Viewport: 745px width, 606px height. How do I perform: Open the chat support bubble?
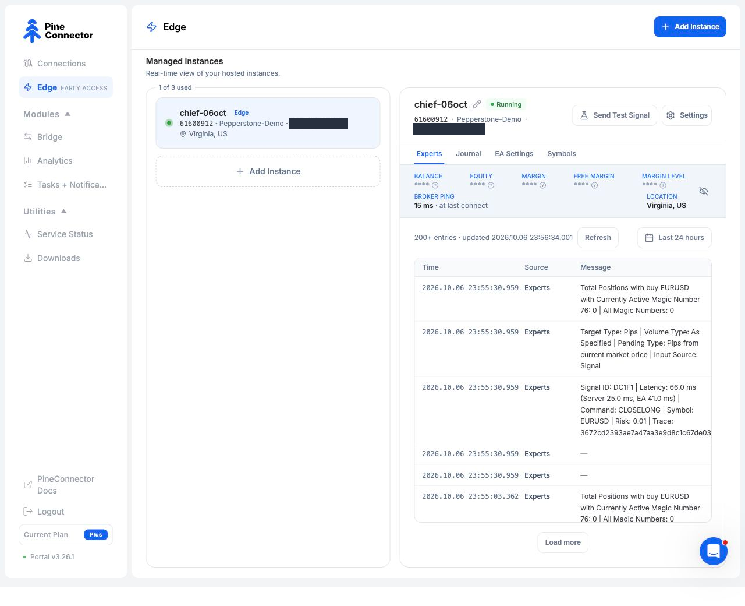click(x=714, y=551)
